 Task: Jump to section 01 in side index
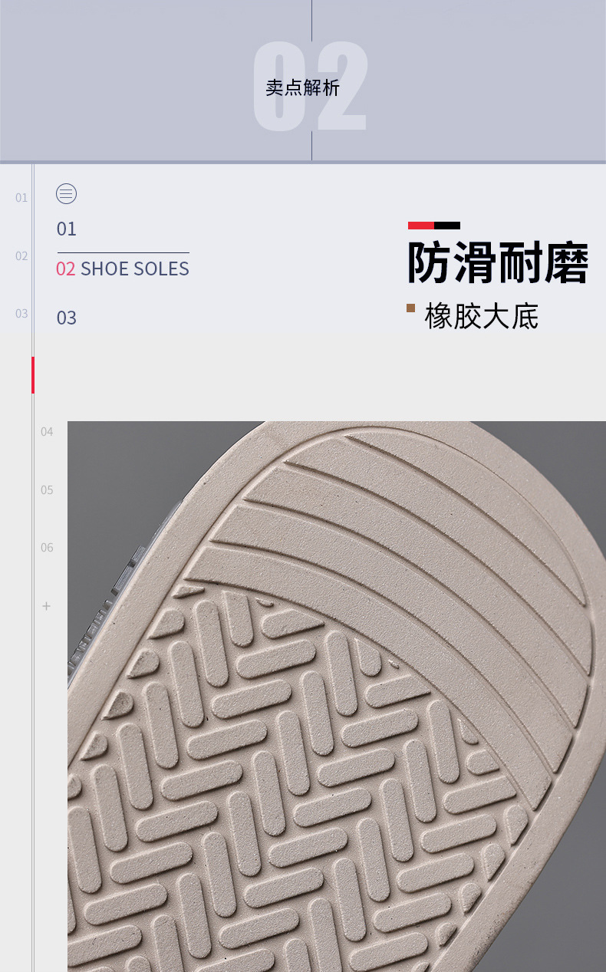(x=21, y=198)
